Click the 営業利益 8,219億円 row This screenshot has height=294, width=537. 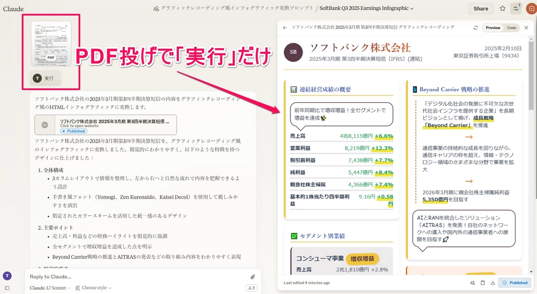tap(341, 148)
